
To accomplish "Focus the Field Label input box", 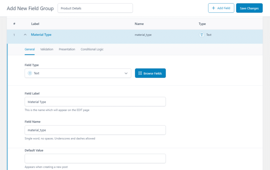I will [95, 102].
